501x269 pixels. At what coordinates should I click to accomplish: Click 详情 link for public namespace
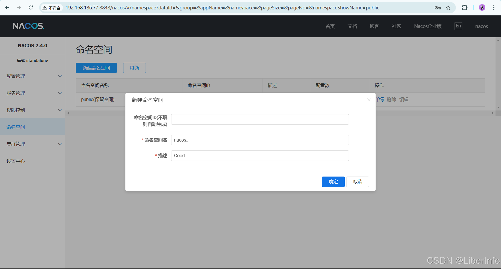tap(380, 100)
